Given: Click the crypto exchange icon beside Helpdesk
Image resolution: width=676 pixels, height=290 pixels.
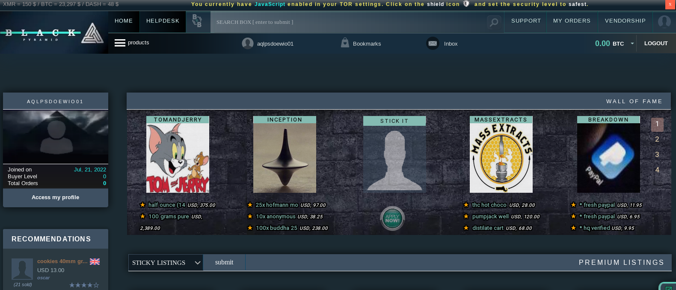Looking at the screenshot, I should pyautogui.click(x=197, y=21).
